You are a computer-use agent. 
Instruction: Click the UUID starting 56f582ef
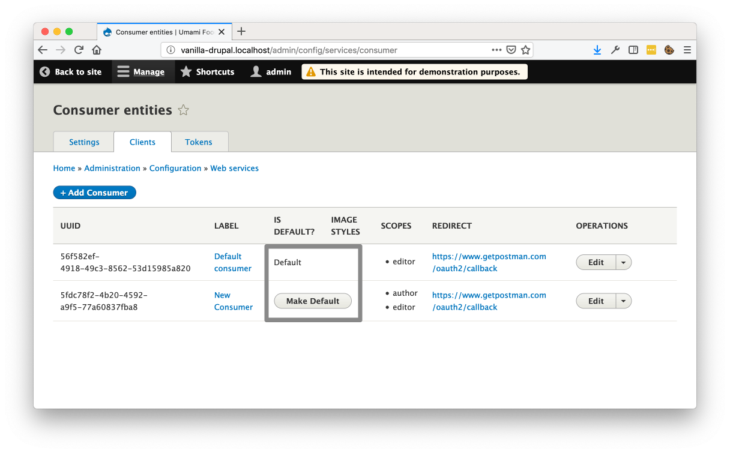click(125, 262)
